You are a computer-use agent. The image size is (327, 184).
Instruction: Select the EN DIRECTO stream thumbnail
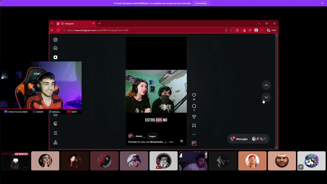[x=16, y=161]
